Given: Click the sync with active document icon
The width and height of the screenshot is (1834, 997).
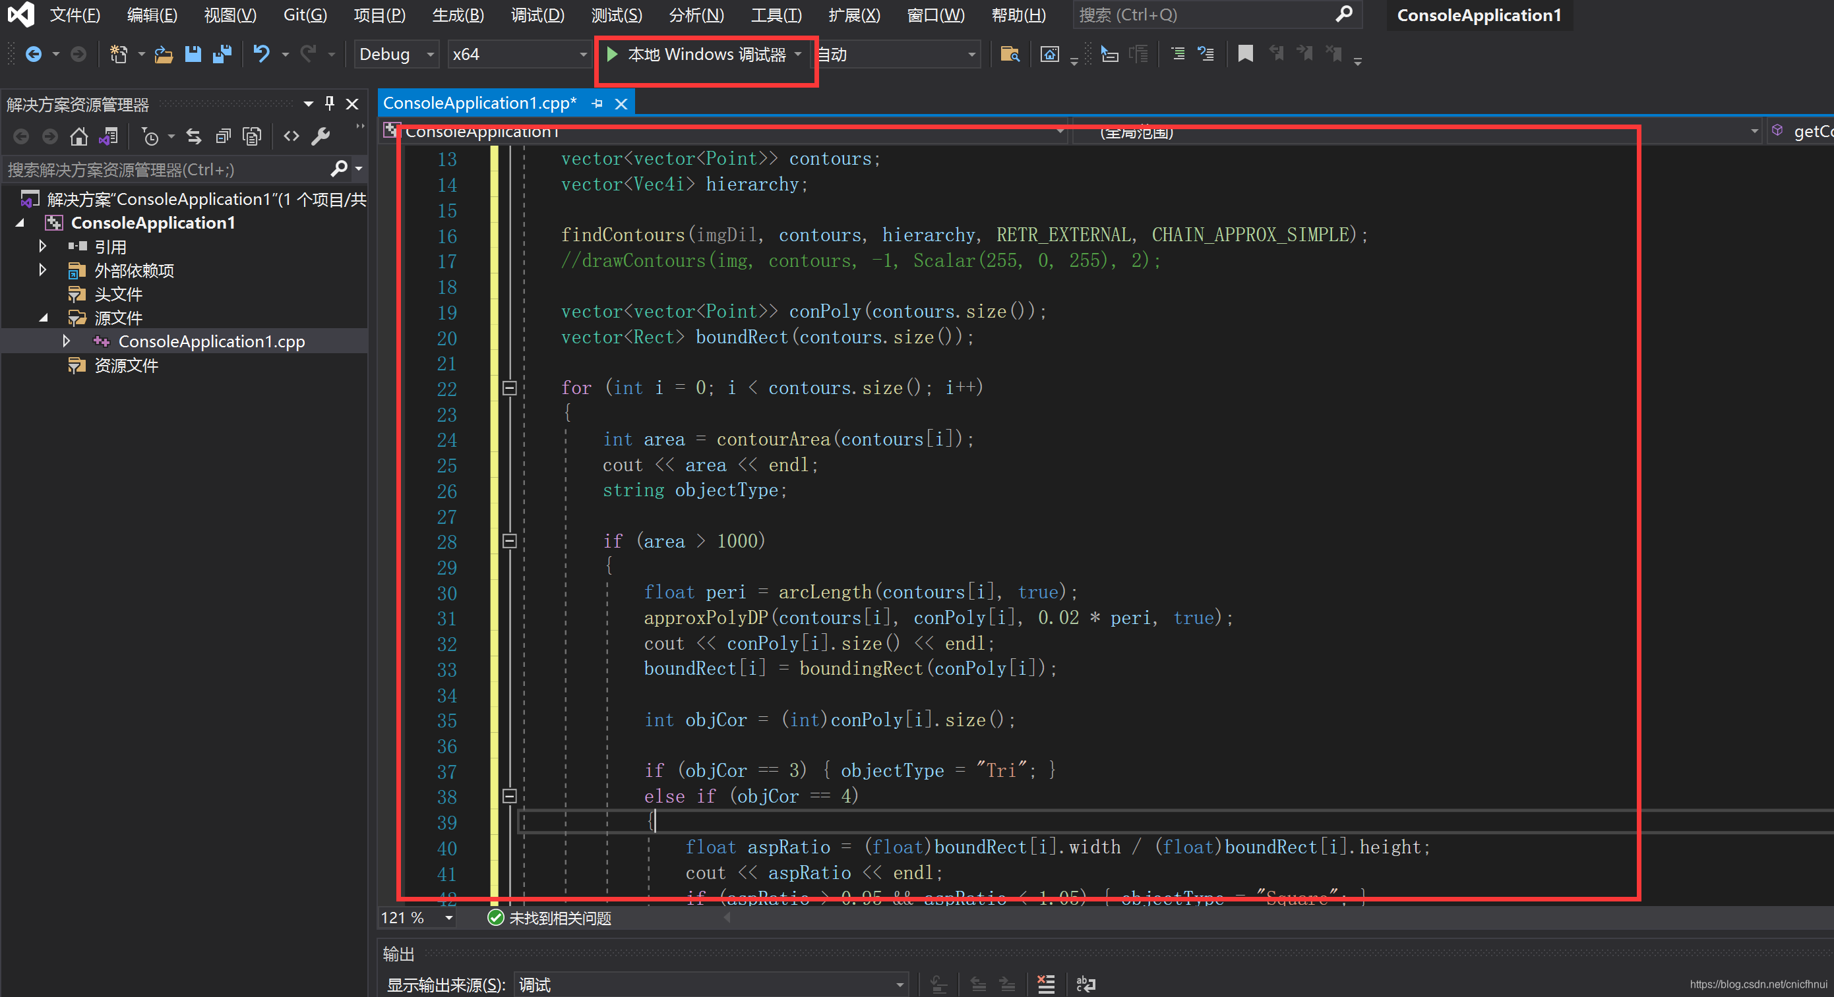Looking at the screenshot, I should pyautogui.click(x=194, y=136).
